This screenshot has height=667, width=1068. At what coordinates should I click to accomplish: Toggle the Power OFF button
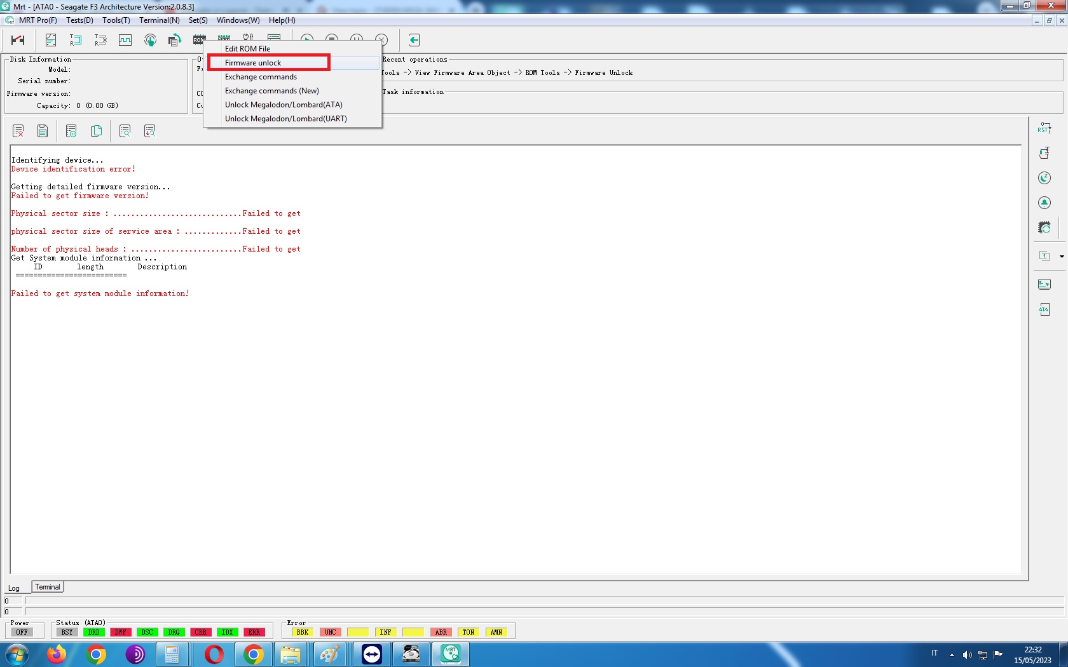(x=22, y=632)
